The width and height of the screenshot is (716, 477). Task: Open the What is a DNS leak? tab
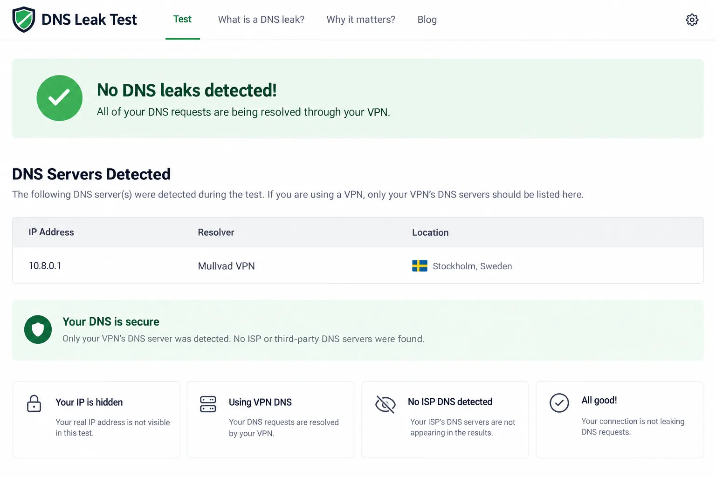[x=261, y=20]
